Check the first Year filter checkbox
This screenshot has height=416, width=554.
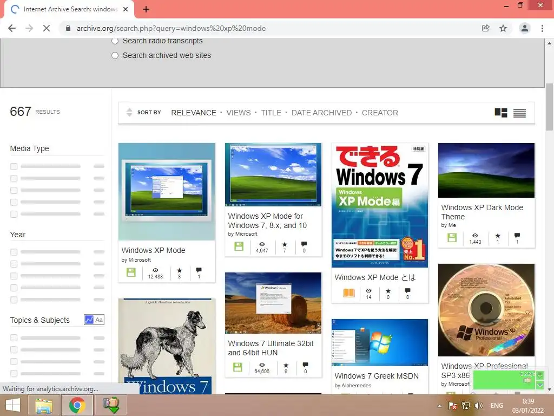(x=14, y=252)
